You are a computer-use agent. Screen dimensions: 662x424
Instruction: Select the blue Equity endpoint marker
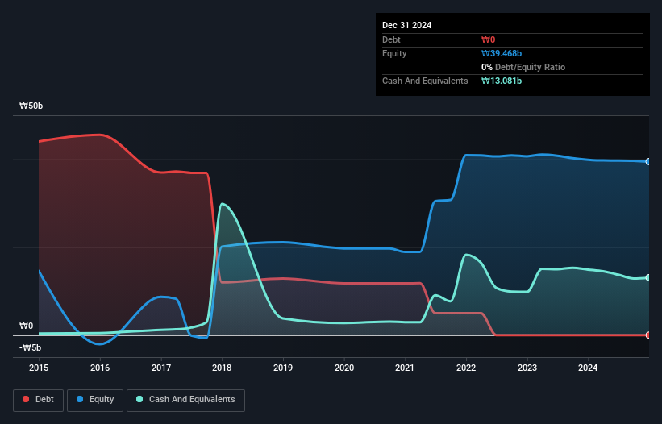click(x=648, y=161)
